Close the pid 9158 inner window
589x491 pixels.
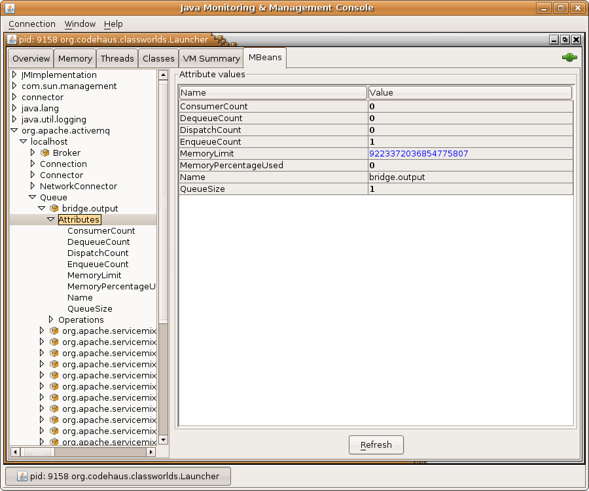coord(576,39)
